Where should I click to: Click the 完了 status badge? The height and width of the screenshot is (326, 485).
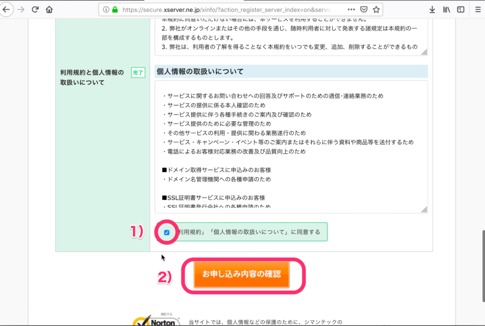[x=137, y=73]
